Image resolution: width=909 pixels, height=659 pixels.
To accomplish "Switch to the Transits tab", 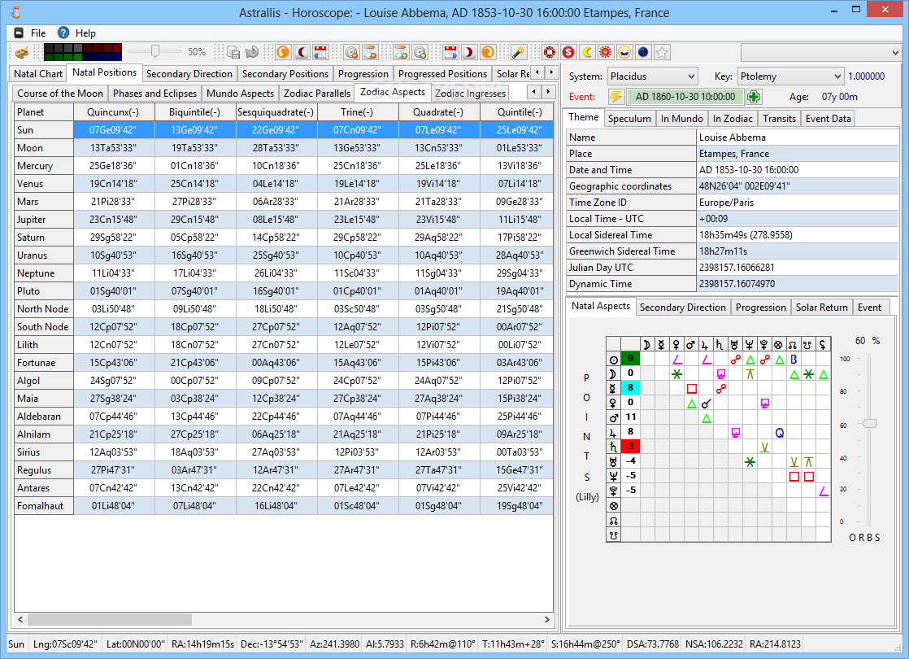I will [x=779, y=118].
